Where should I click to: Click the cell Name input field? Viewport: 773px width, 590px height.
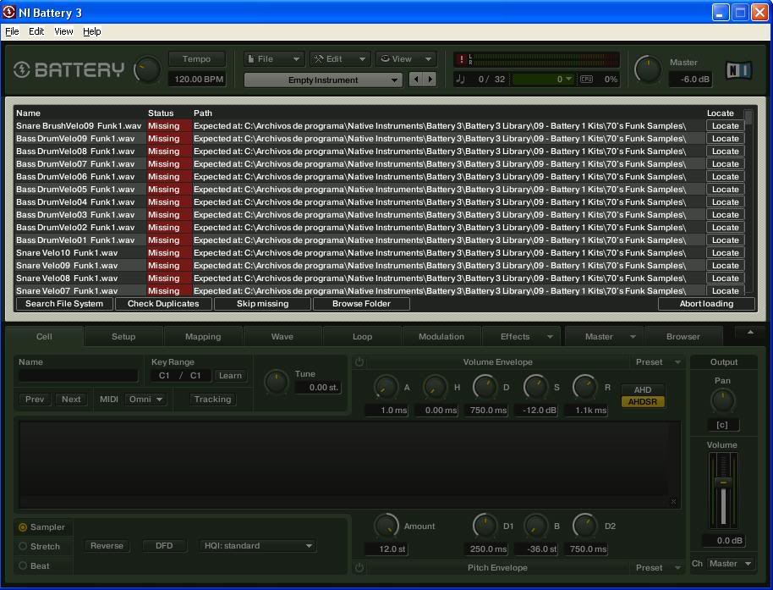coord(78,376)
